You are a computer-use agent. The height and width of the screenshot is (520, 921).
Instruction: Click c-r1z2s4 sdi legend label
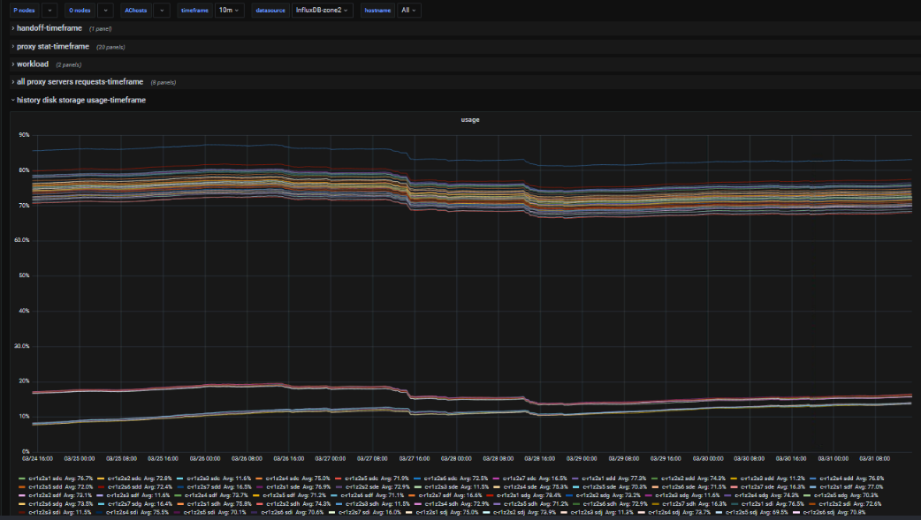pyautogui.click(x=123, y=511)
